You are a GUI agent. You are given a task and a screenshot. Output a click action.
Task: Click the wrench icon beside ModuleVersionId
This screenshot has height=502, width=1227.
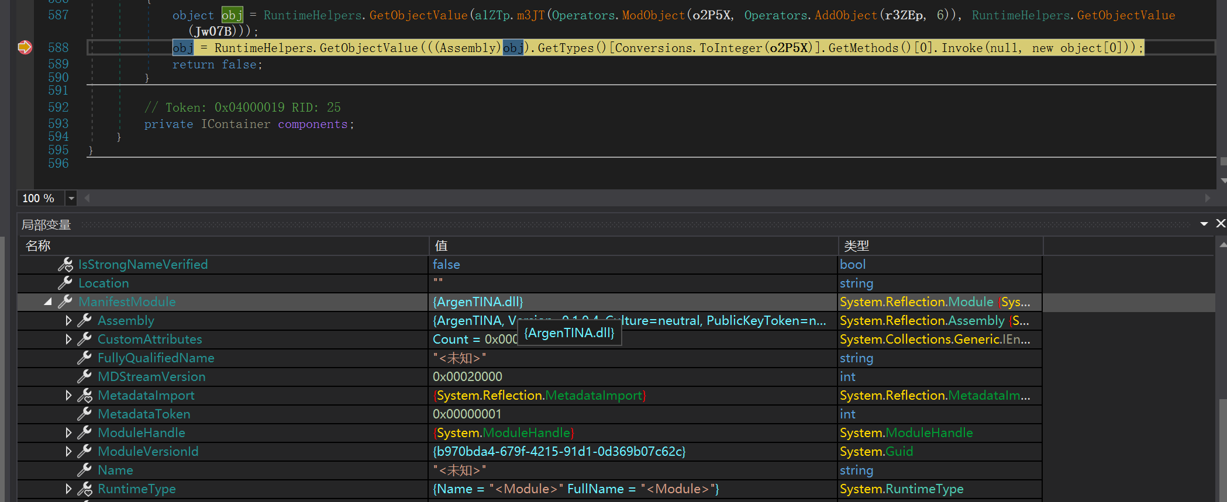click(x=85, y=452)
